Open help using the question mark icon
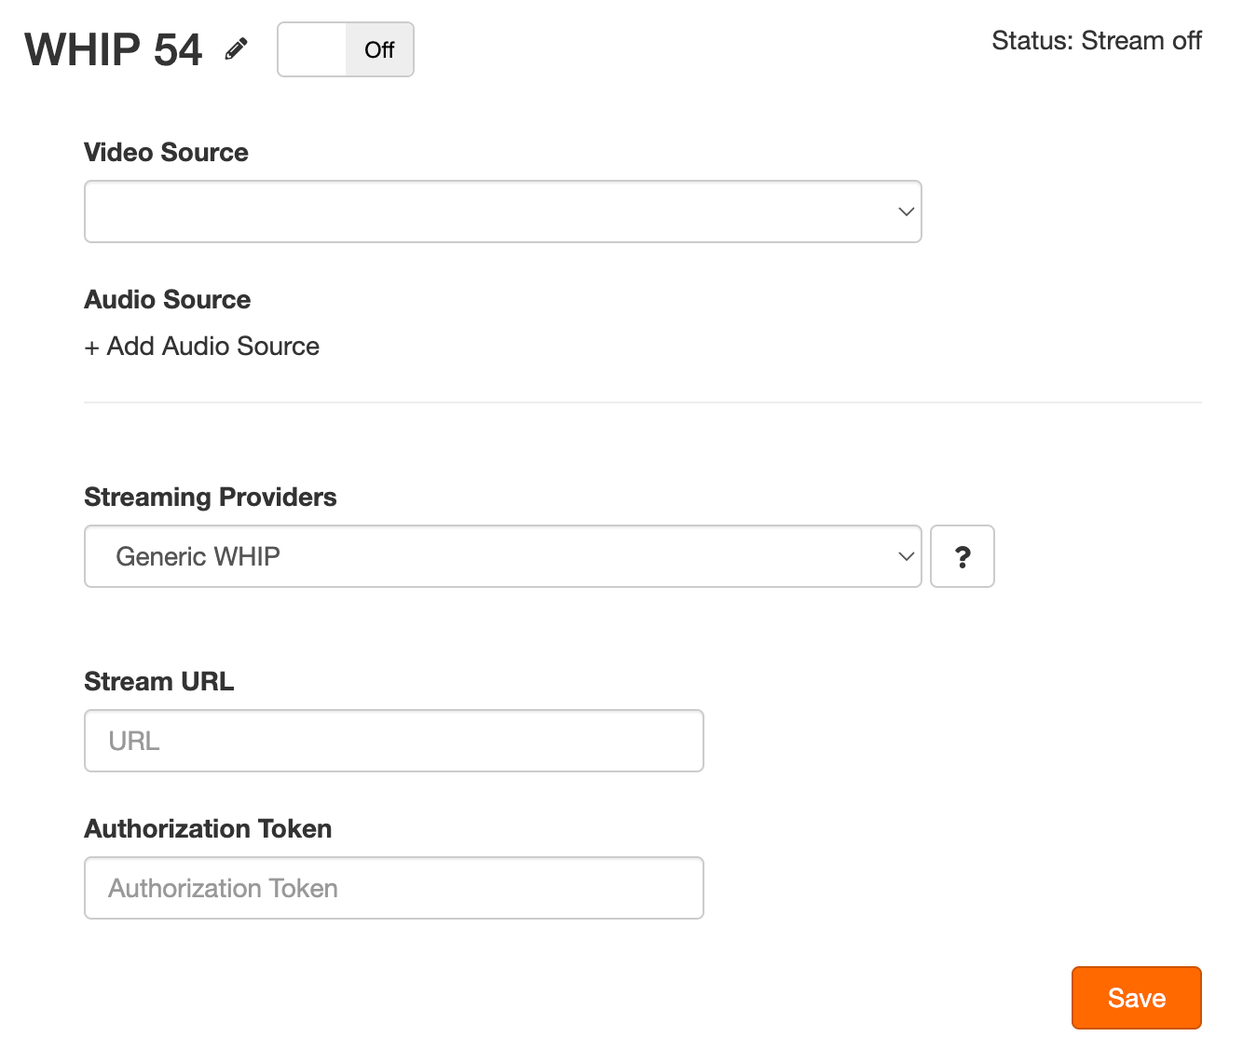This screenshot has width=1243, height=1064. coord(963,556)
